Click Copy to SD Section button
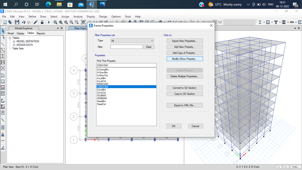 point(185,94)
